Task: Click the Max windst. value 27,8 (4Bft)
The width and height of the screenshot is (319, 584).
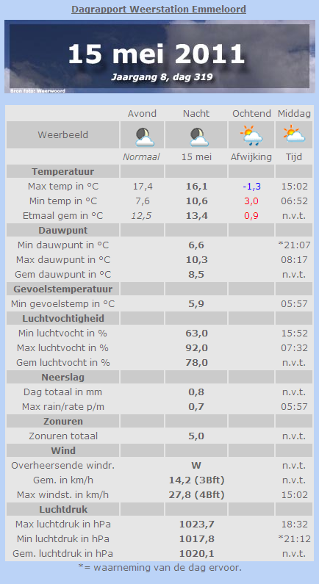Action: point(196,495)
